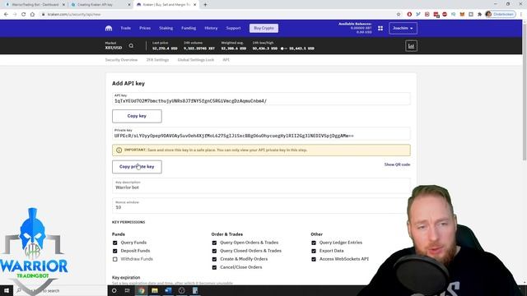
Task: Toggle Query Open Orders & Trades checkbox
Action: (x=214, y=243)
